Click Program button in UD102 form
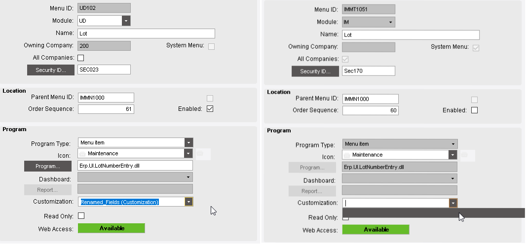The width and height of the screenshot is (527, 244). click(x=48, y=166)
